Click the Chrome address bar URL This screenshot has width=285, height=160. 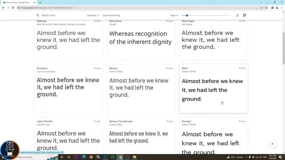[x=47, y=8]
